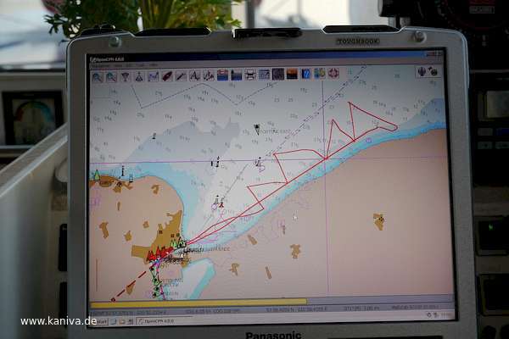
Task: Select the pencil route drawing tool
Action: [x=180, y=76]
